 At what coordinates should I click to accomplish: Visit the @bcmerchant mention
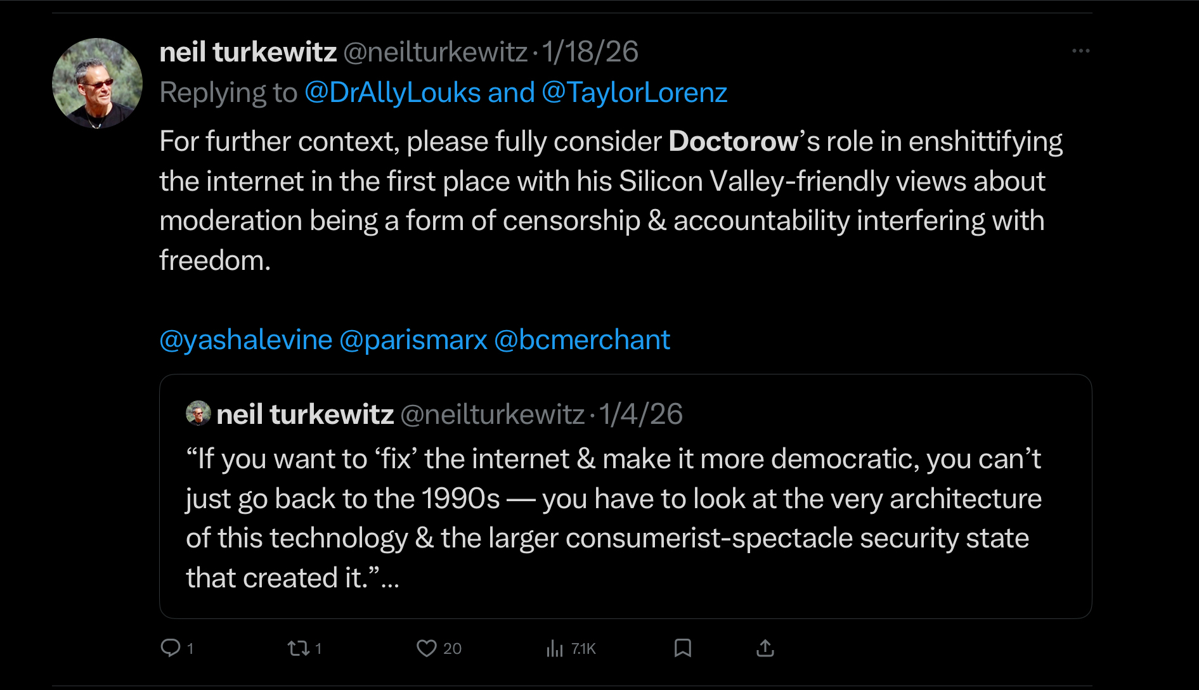click(x=581, y=340)
